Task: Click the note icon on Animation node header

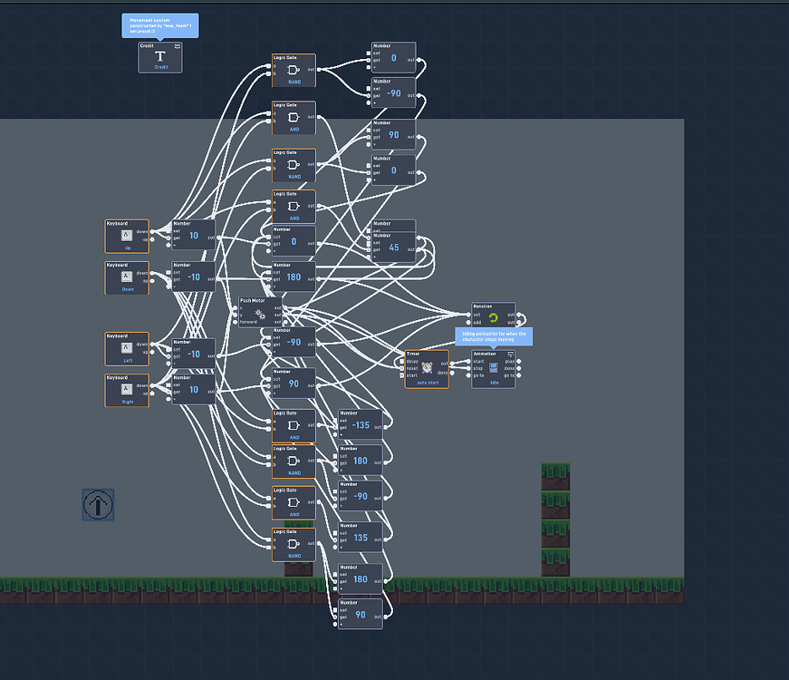Action: [511, 355]
